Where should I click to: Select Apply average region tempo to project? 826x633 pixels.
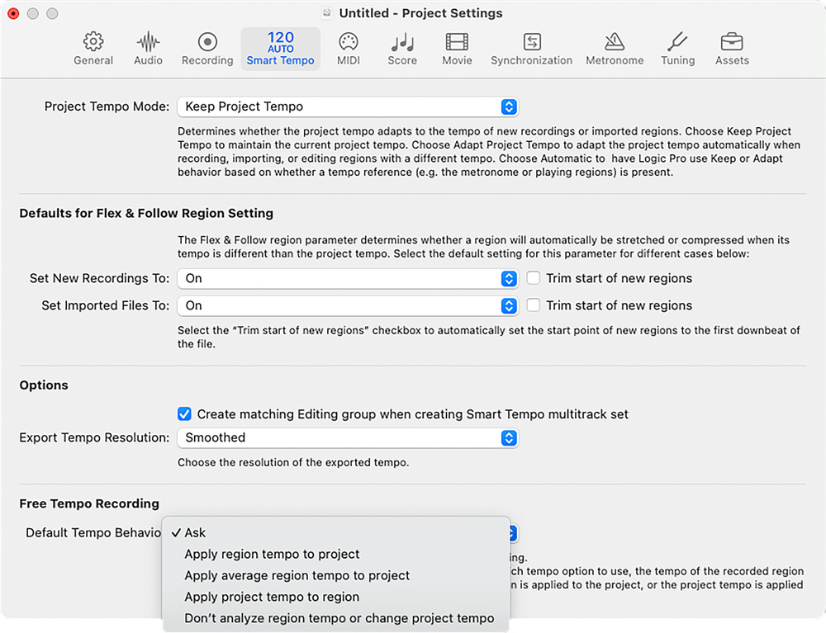pyautogui.click(x=297, y=576)
